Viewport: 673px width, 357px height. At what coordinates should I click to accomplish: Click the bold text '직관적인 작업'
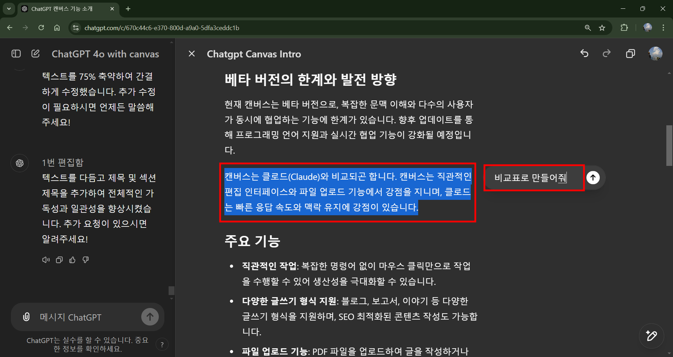coord(269,266)
